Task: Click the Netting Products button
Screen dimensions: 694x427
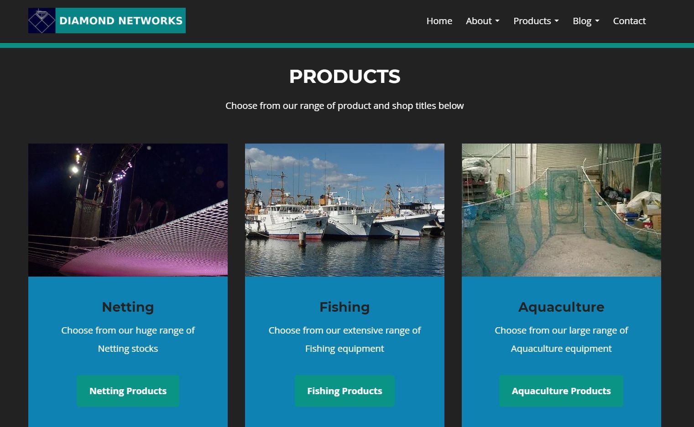Action: click(128, 391)
